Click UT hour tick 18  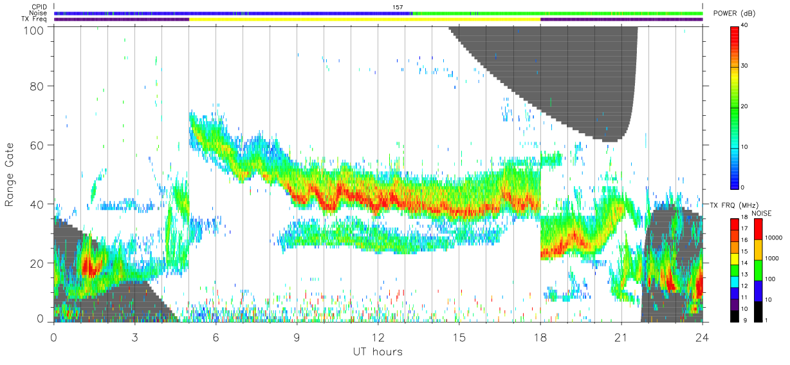[x=540, y=337]
